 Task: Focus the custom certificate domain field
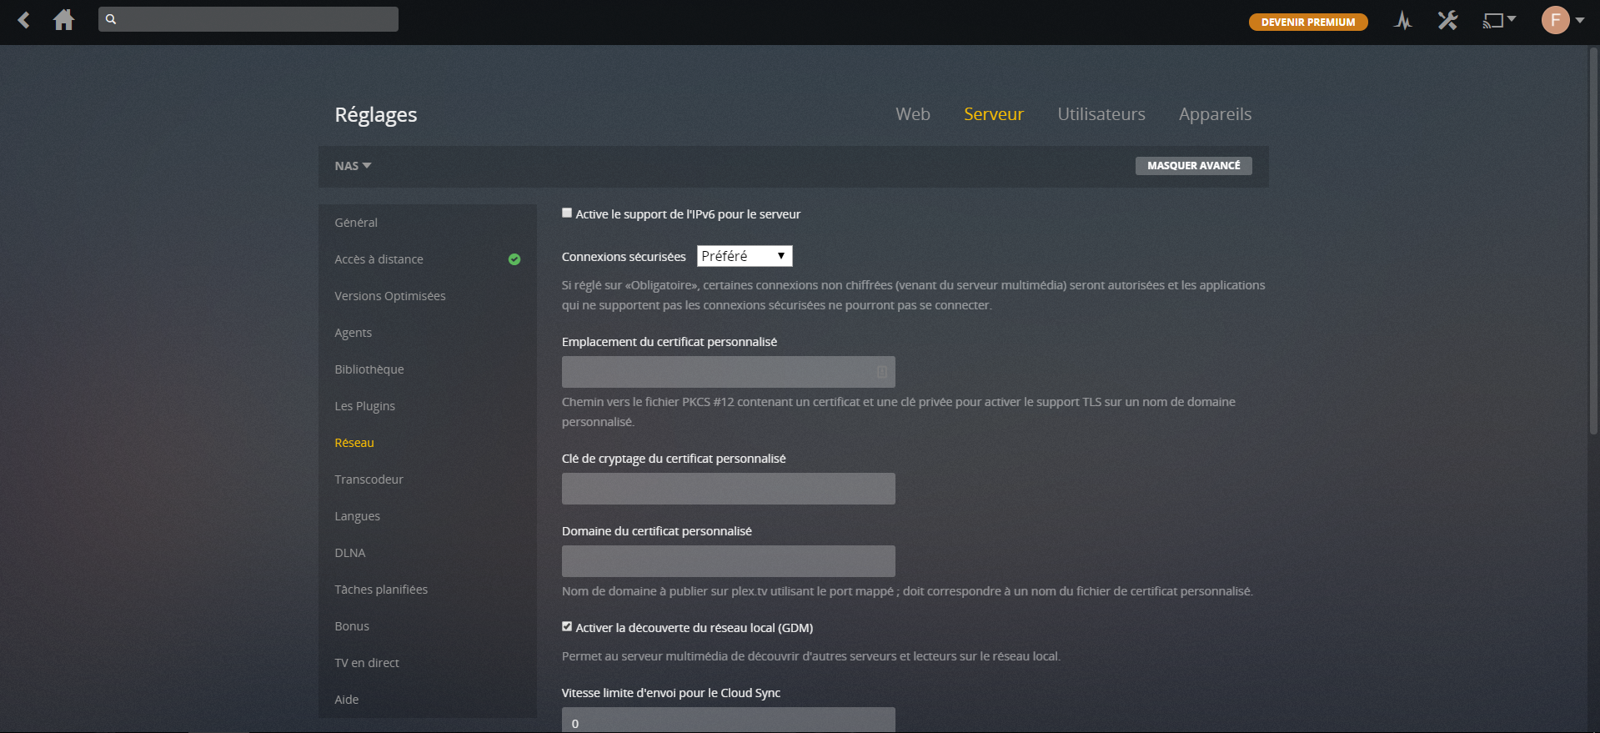pyautogui.click(x=729, y=561)
